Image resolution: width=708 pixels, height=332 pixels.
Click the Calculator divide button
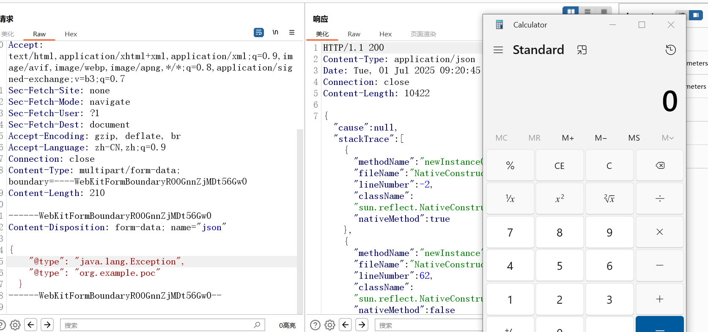point(660,199)
